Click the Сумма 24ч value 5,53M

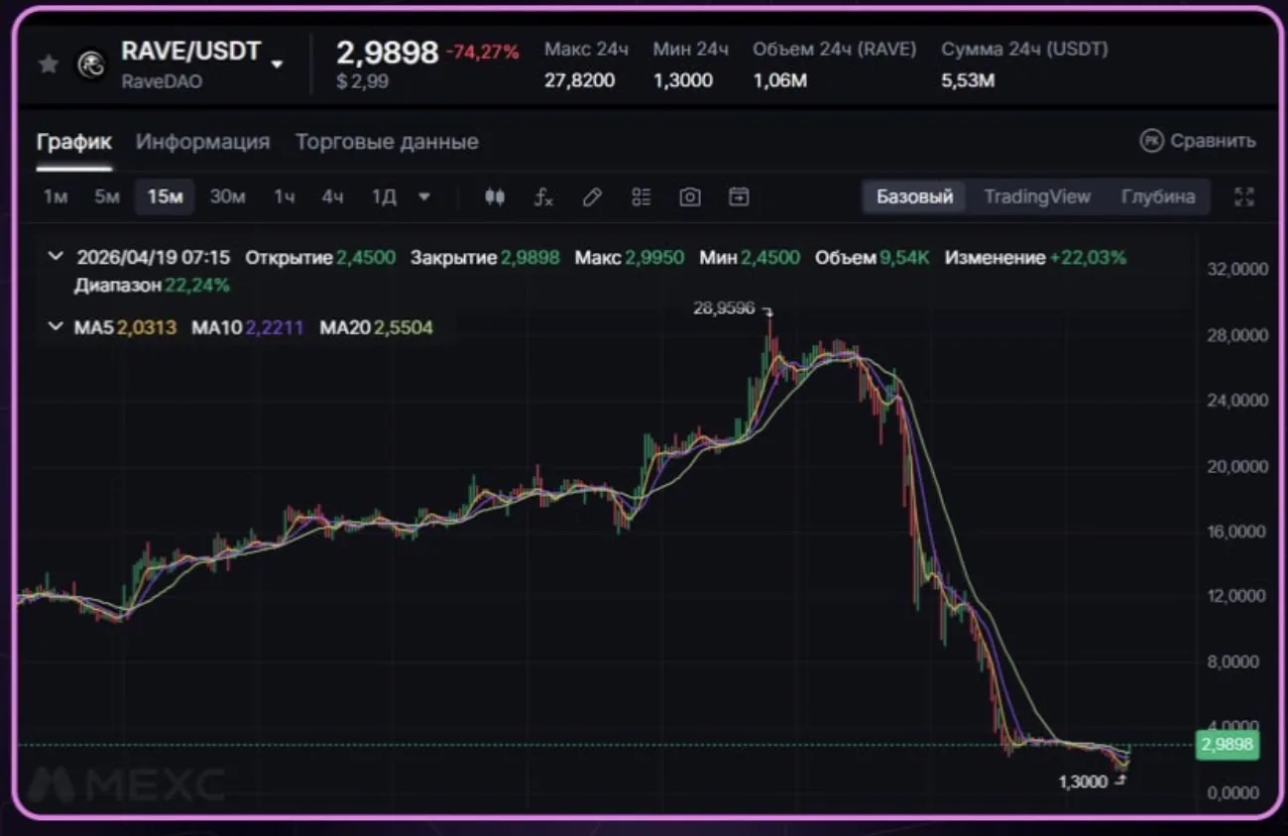(x=968, y=80)
